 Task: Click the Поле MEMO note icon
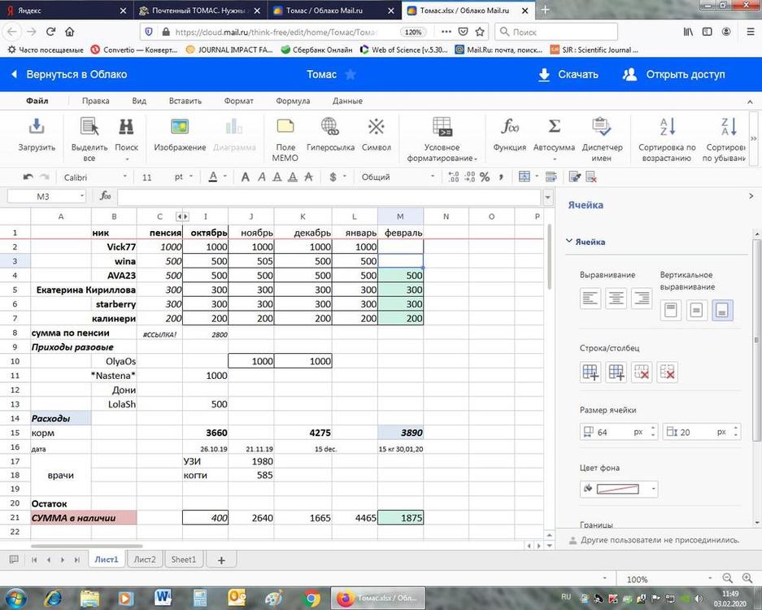[x=285, y=127]
